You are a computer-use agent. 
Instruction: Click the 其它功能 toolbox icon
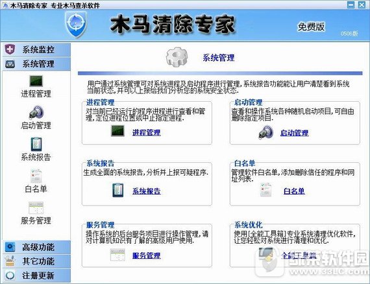click(x=10, y=261)
